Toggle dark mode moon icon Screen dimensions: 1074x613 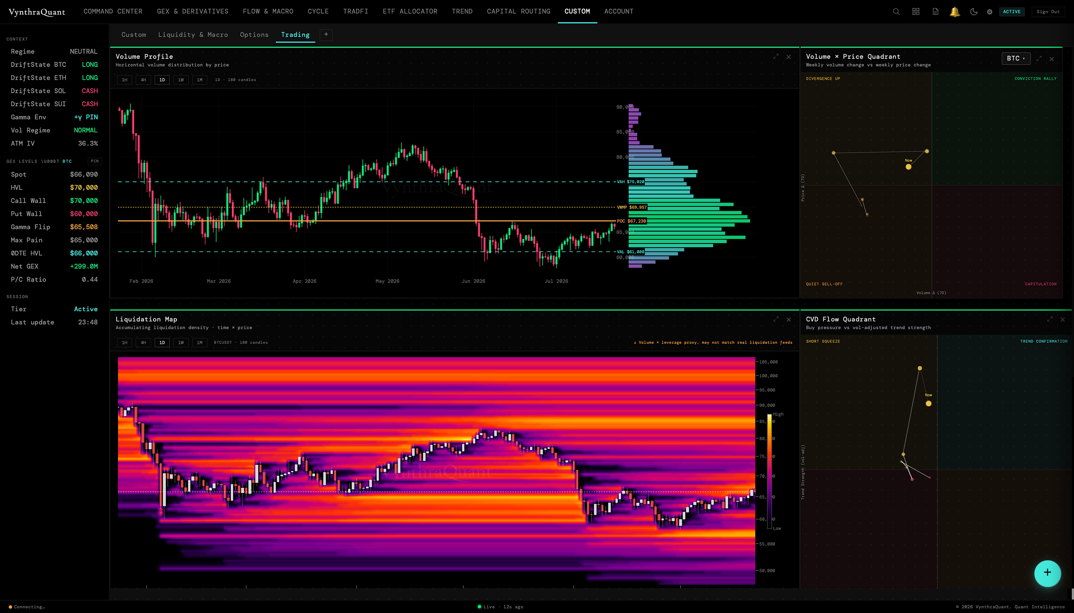coord(974,11)
